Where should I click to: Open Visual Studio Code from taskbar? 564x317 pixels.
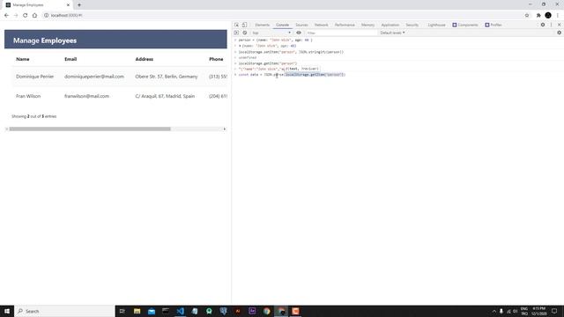(x=180, y=311)
